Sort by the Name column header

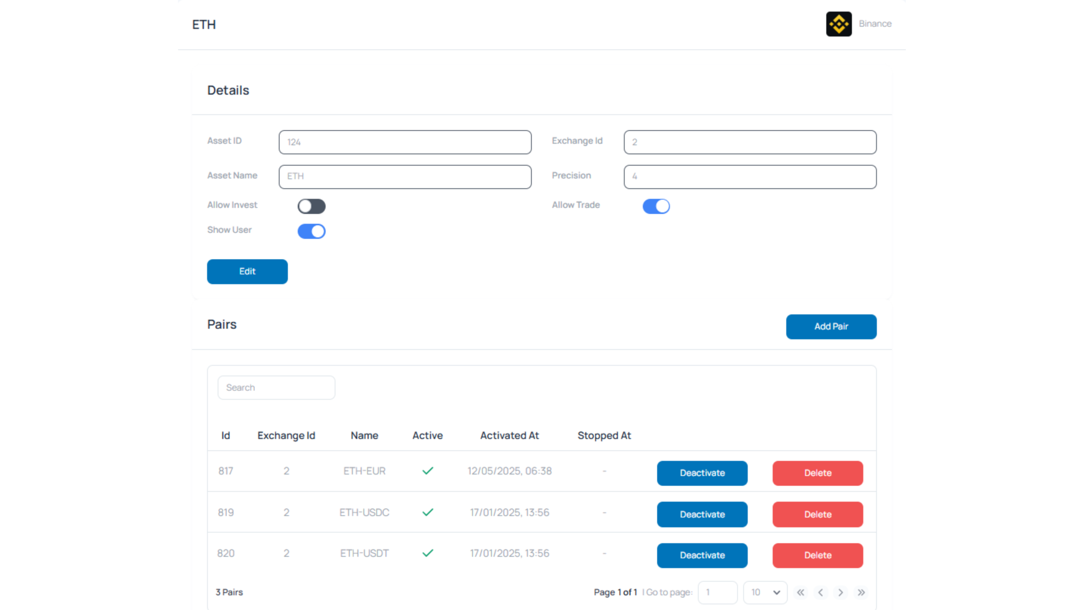point(364,435)
